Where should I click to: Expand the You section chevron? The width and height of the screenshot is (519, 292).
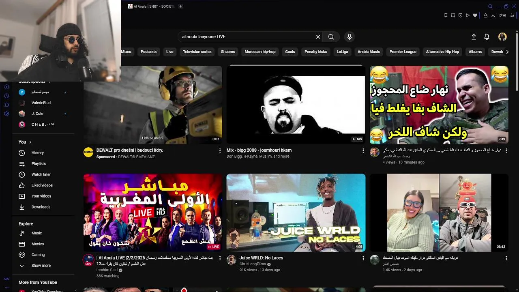point(30,142)
